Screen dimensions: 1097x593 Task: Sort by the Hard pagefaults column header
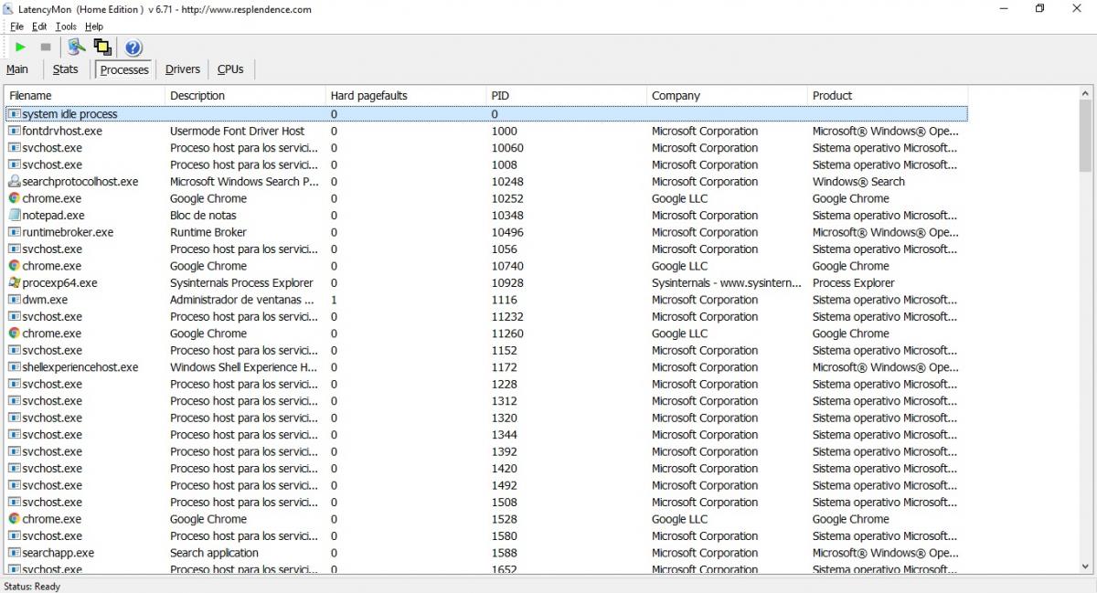(406, 95)
